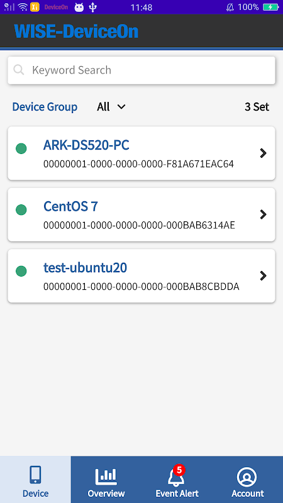Open Event Alert bell icon
Image resolution: width=283 pixels, height=503 pixels.
click(176, 477)
